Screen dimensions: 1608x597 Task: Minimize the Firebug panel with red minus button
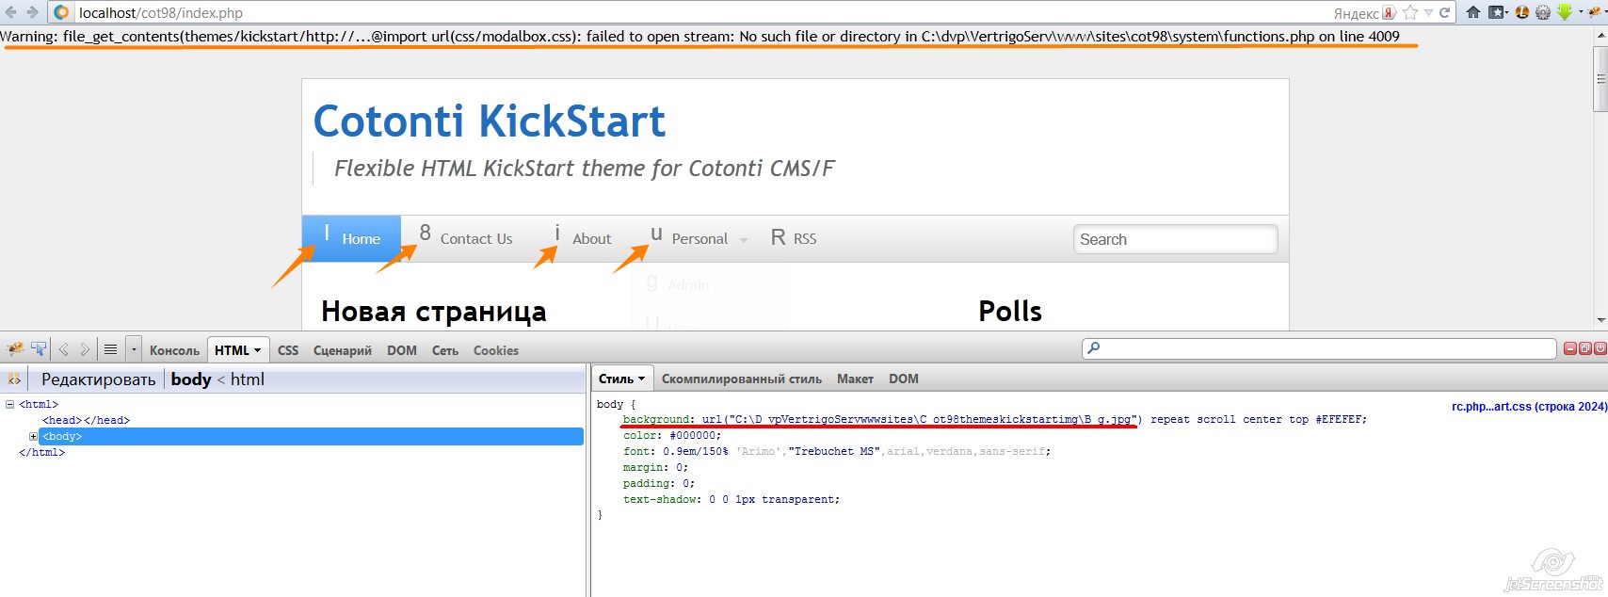[1569, 348]
